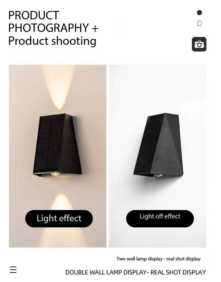This screenshot has width=221, height=282.
Task: Click the glowing bulb under the lit lamp
Action: pos(55,174)
